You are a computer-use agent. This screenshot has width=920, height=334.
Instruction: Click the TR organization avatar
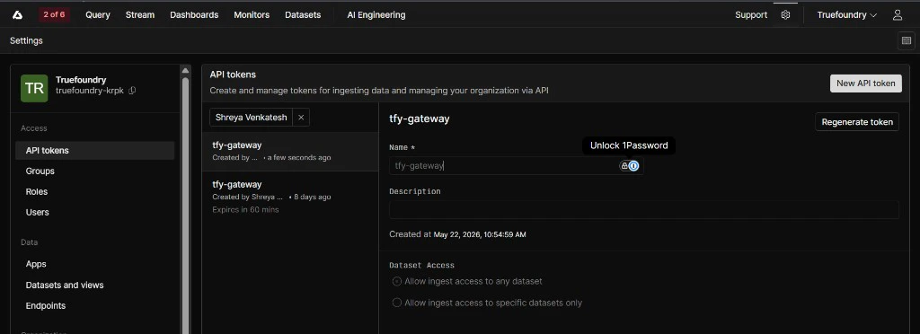tap(35, 89)
